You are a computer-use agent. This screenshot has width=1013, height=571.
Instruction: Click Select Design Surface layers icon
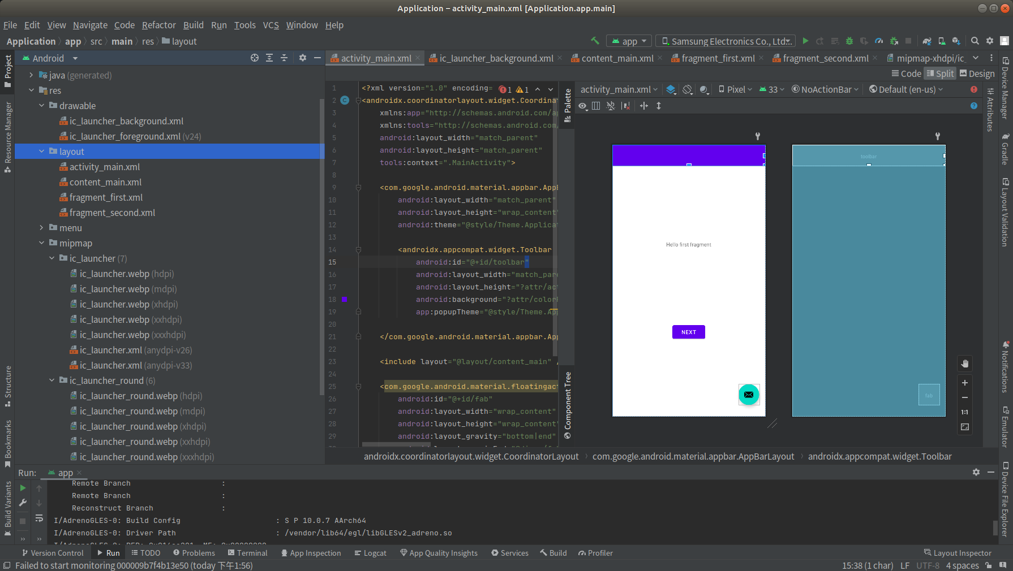click(x=671, y=89)
